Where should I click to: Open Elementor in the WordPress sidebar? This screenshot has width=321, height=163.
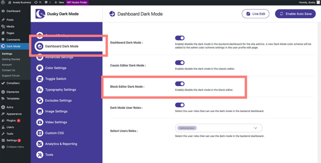coord(13,92)
